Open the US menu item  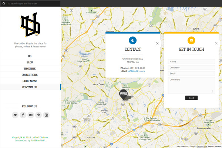(x=30, y=56)
